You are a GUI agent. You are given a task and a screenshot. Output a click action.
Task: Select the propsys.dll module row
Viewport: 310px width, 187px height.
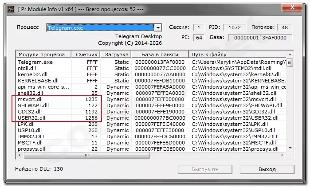(151, 149)
